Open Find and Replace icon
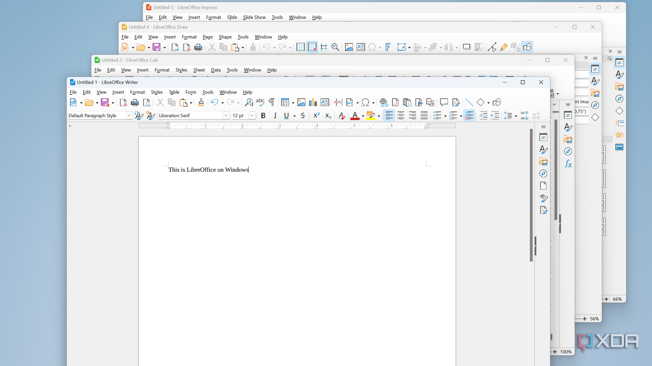The height and width of the screenshot is (366, 652). coord(249,102)
